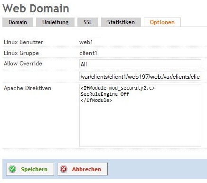Click the Apache Direktiven label
Screen dimensions: 207x183
[x=28, y=88]
